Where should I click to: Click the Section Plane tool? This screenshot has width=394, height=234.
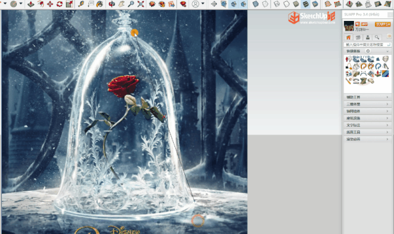[x=214, y=4]
